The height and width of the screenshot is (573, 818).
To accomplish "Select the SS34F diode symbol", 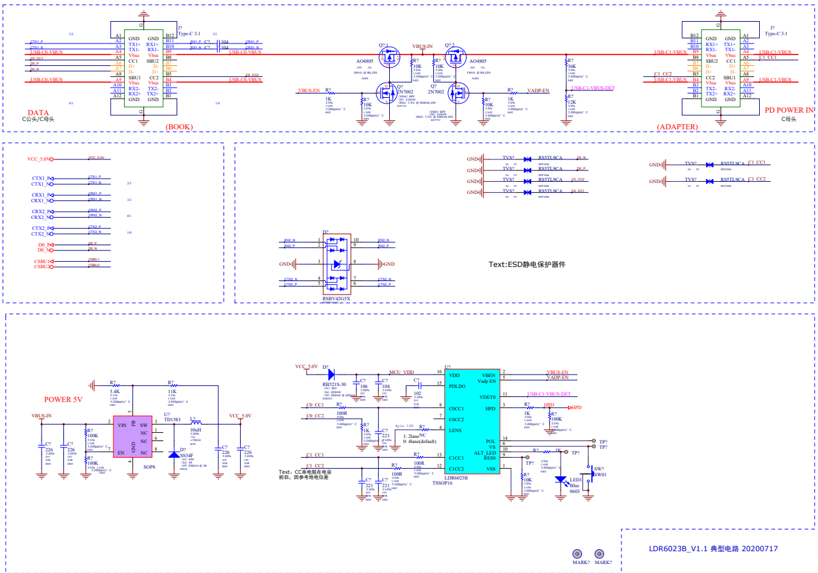I will pos(174,455).
